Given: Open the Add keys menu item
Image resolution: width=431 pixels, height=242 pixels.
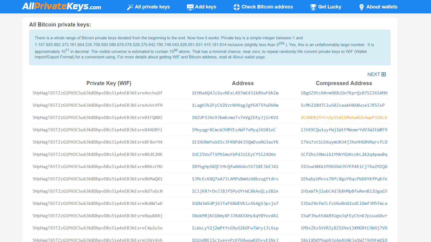Looking at the screenshot, I should pos(206,7).
